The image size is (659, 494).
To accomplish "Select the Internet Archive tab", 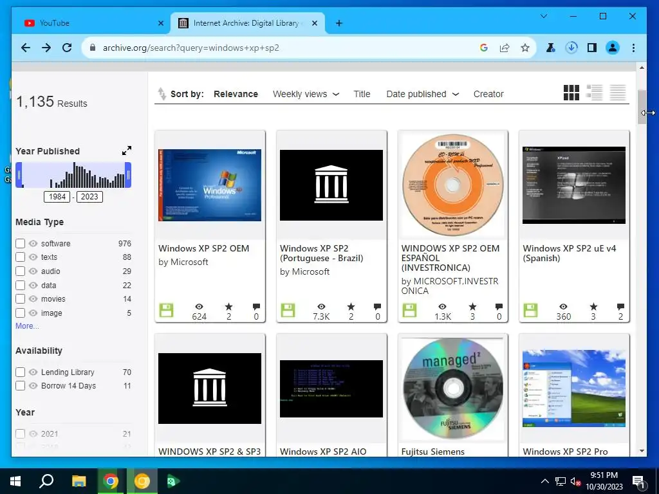I will point(247,23).
